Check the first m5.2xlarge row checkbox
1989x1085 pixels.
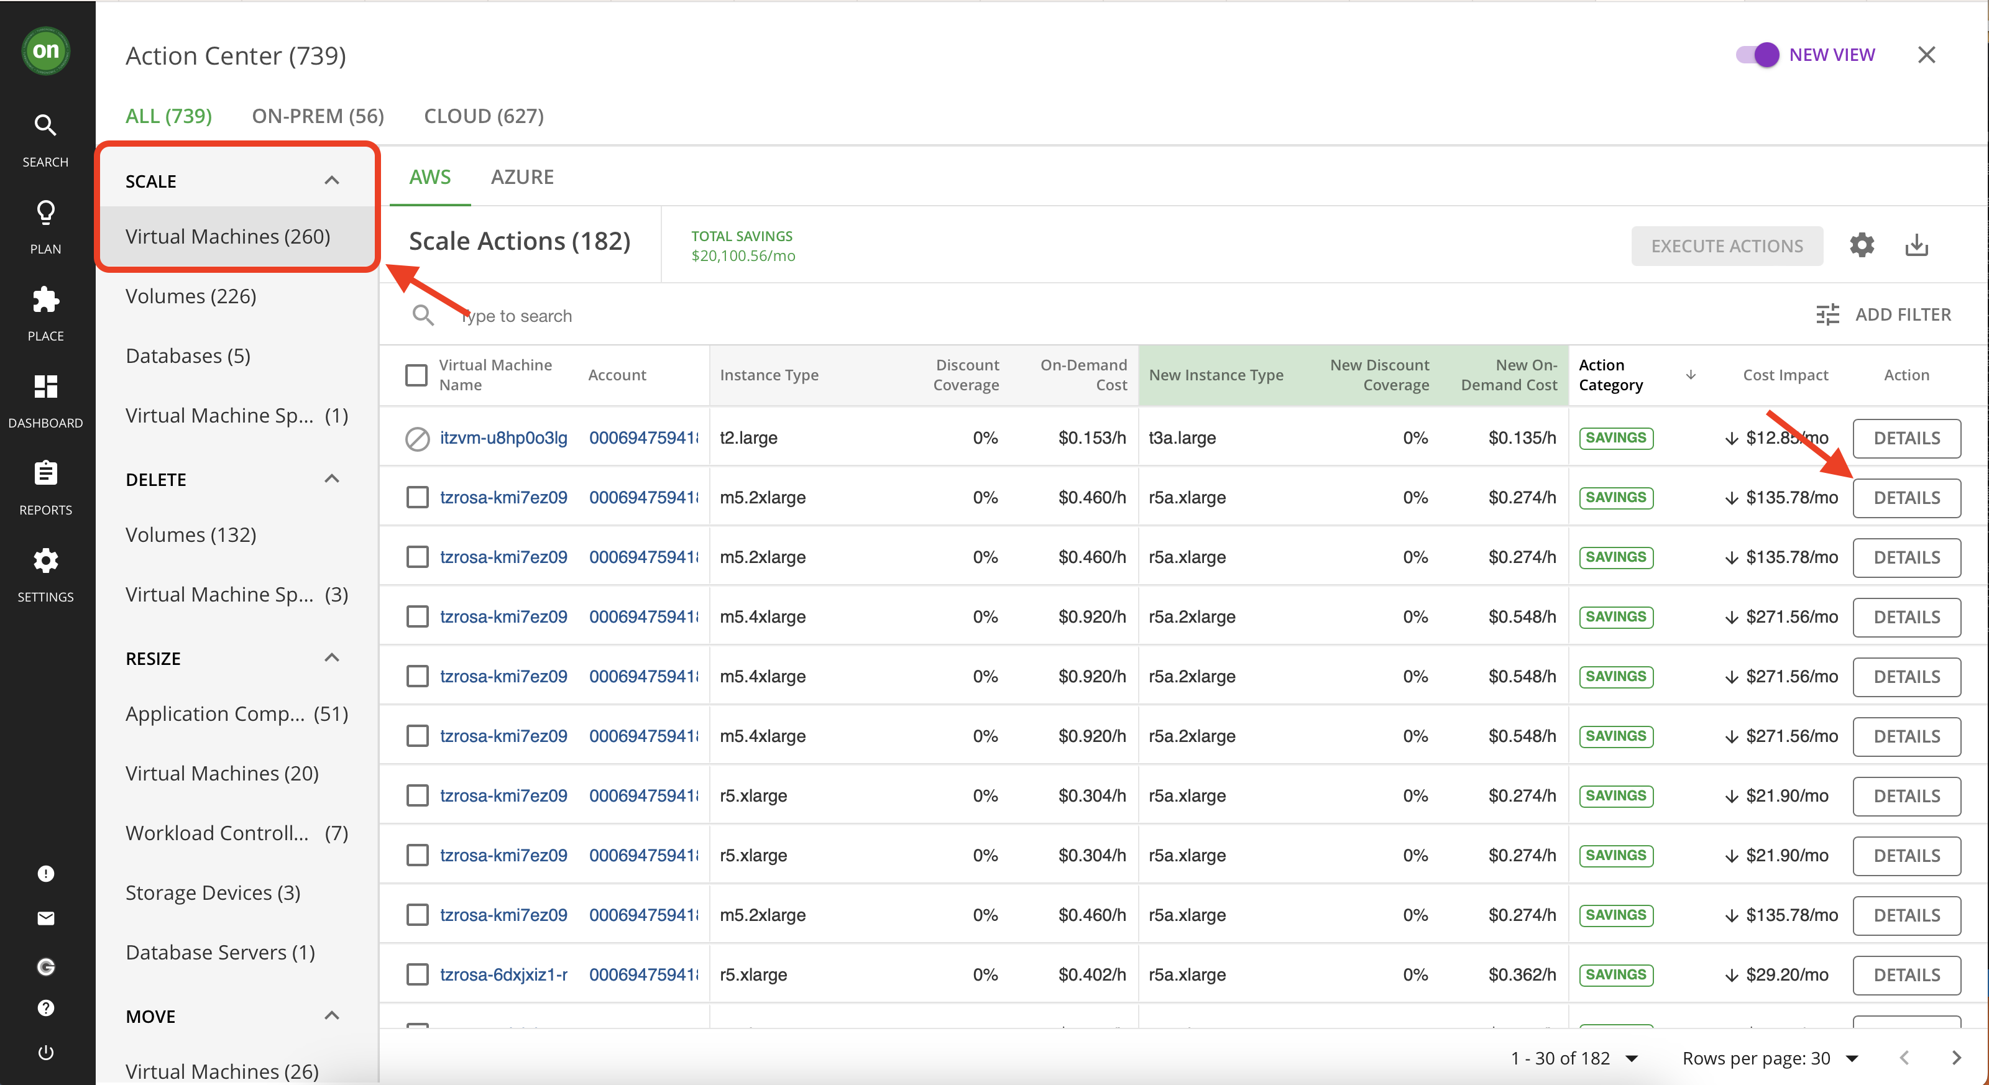pos(418,497)
